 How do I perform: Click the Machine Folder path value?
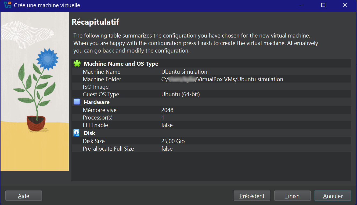click(222, 79)
